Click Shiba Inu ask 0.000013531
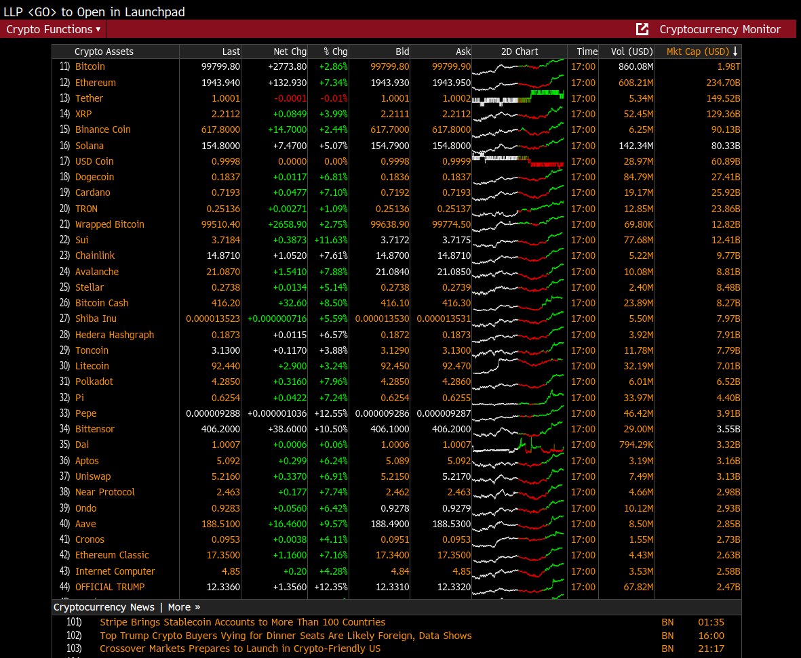Screen dimensions: 801x658 pyautogui.click(x=444, y=318)
